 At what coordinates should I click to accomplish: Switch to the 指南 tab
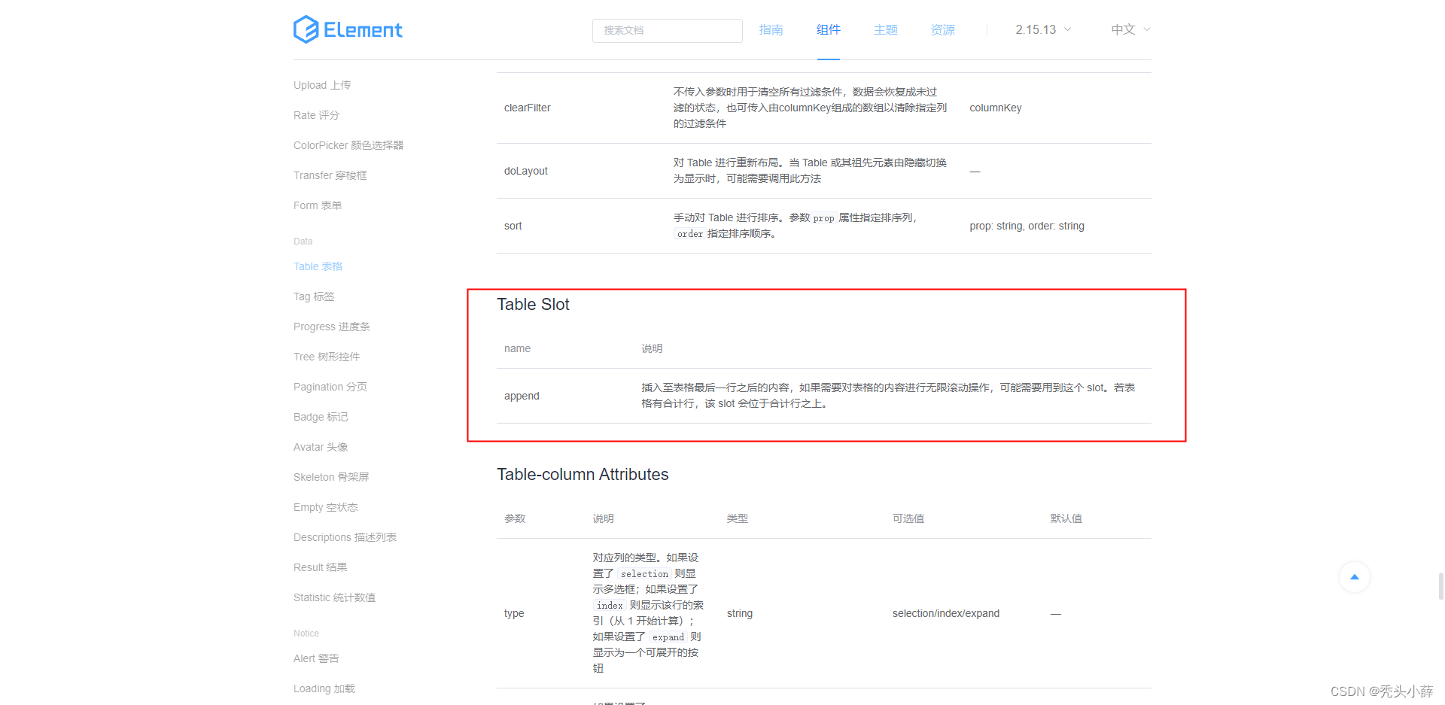[771, 29]
